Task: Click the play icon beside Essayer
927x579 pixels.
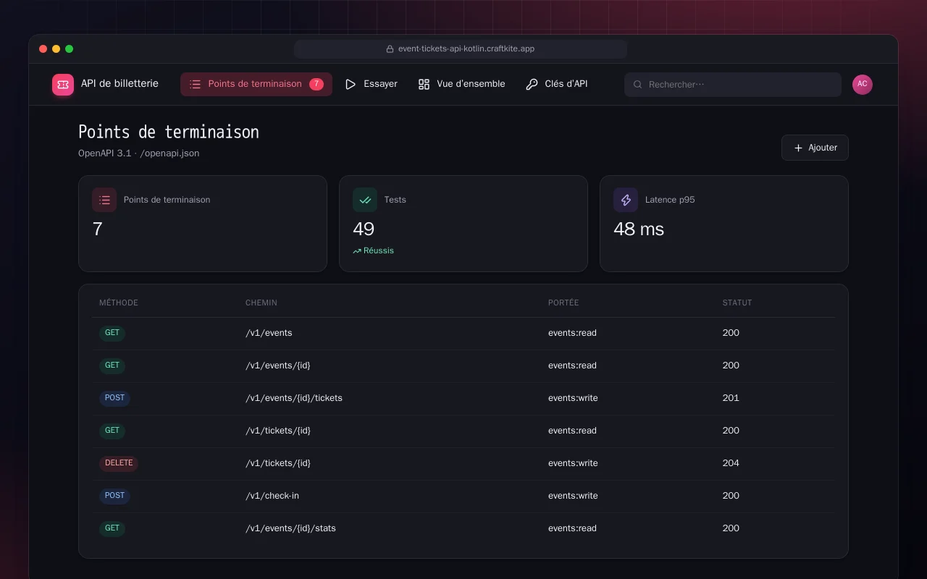Action: pos(351,84)
